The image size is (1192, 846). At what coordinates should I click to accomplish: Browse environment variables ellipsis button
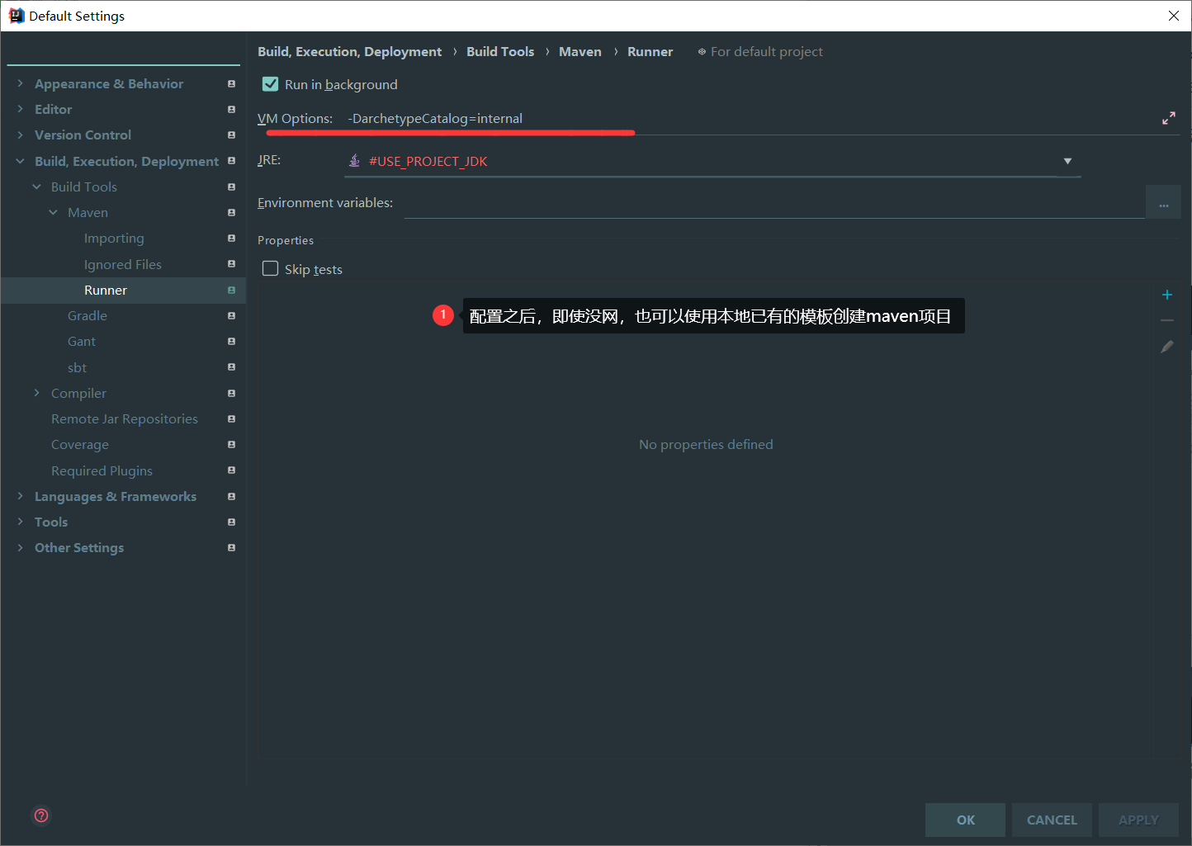coord(1163,203)
